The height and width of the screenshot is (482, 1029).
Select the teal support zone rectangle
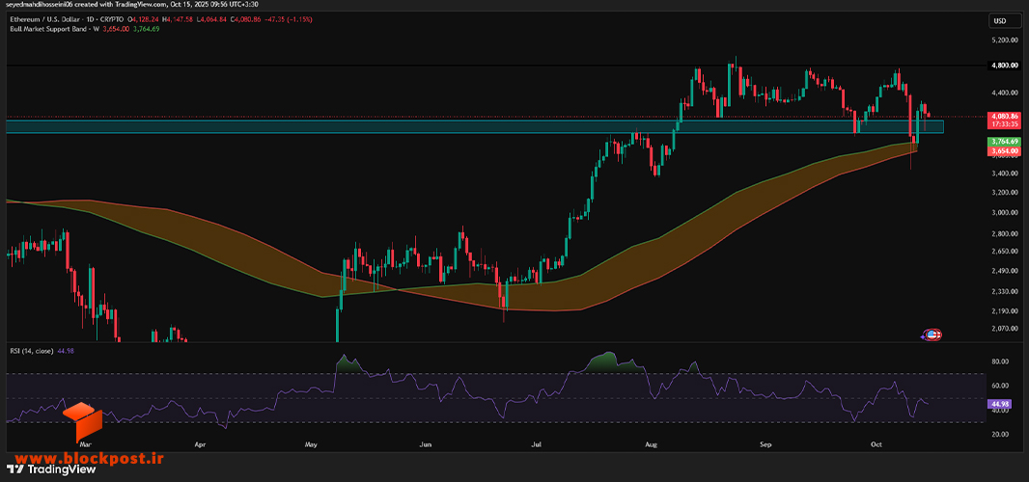[x=475, y=126]
